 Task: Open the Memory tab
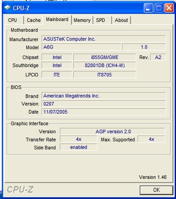(82, 20)
